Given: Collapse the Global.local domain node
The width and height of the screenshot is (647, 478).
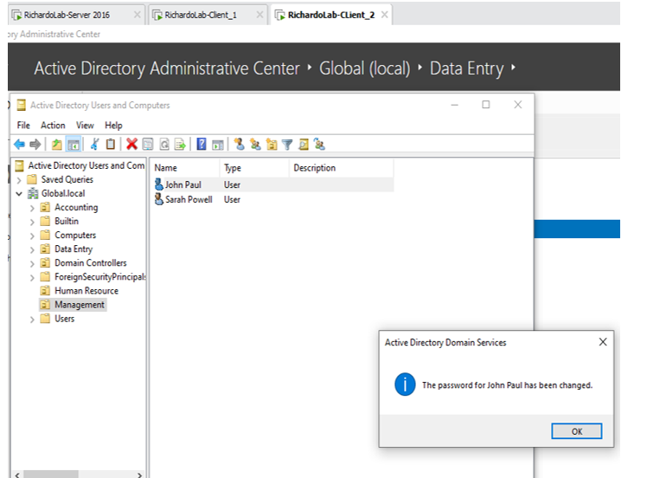Looking at the screenshot, I should pyautogui.click(x=19, y=193).
